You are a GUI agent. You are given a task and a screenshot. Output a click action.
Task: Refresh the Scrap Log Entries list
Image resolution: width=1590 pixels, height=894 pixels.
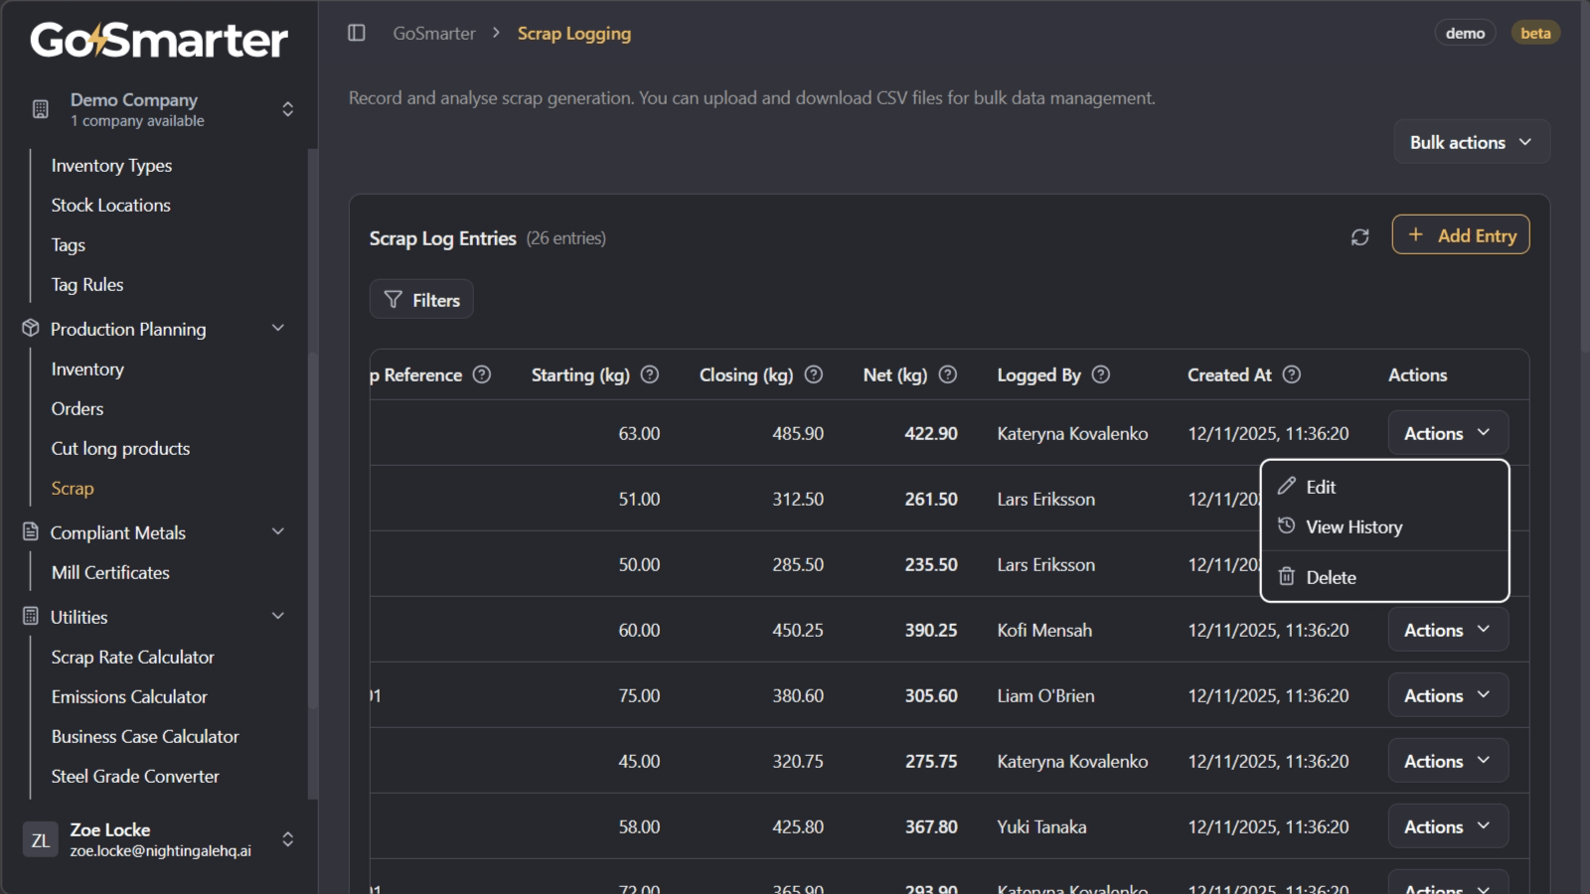1360,237
